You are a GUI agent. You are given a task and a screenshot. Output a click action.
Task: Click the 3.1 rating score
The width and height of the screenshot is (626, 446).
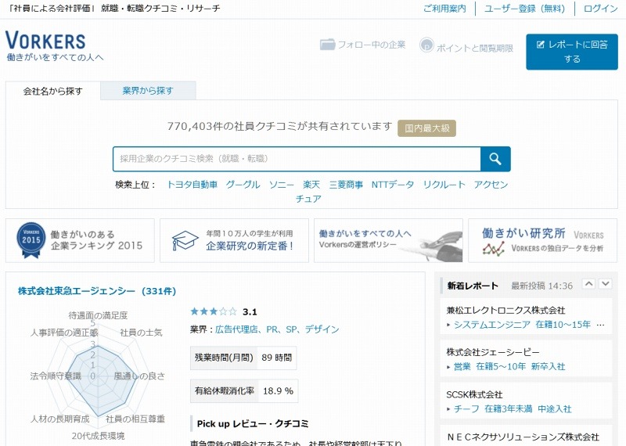(x=250, y=312)
